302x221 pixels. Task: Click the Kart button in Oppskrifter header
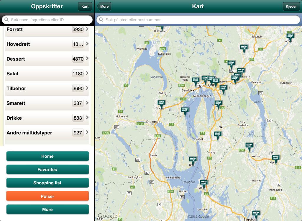(x=85, y=6)
